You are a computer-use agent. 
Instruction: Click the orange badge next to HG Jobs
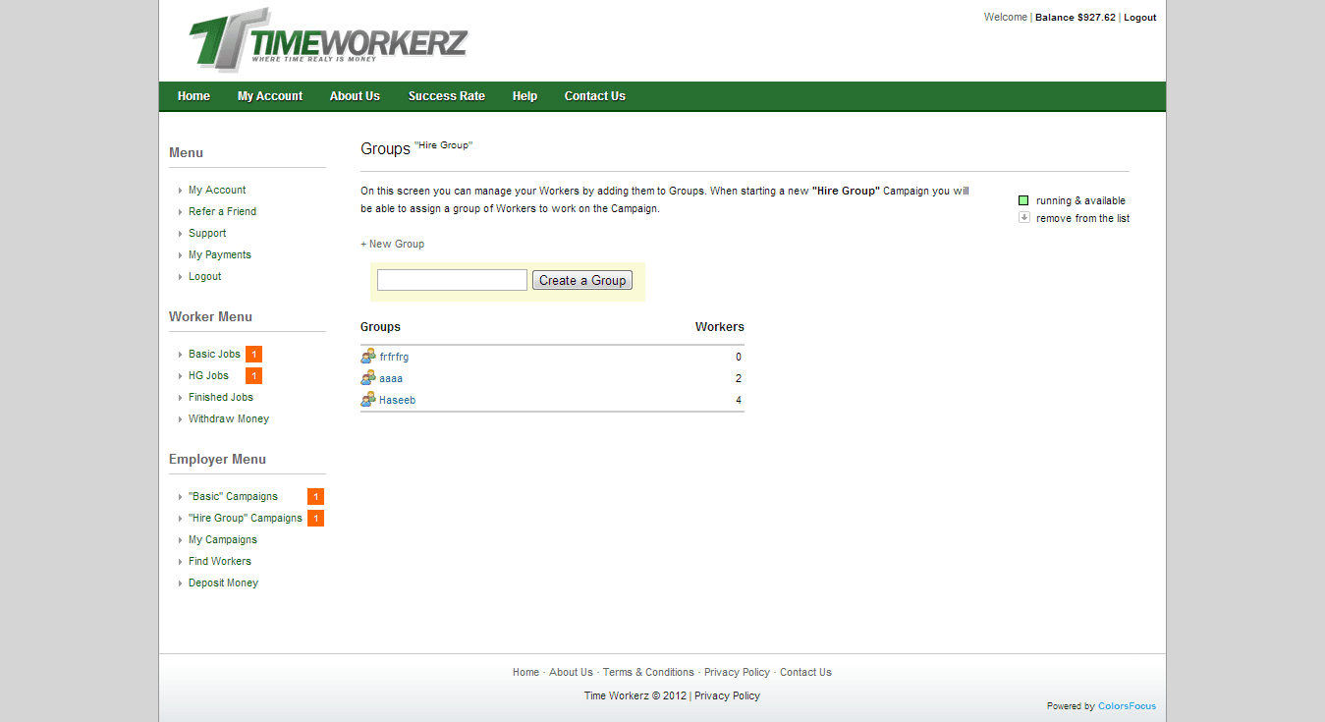pos(253,376)
